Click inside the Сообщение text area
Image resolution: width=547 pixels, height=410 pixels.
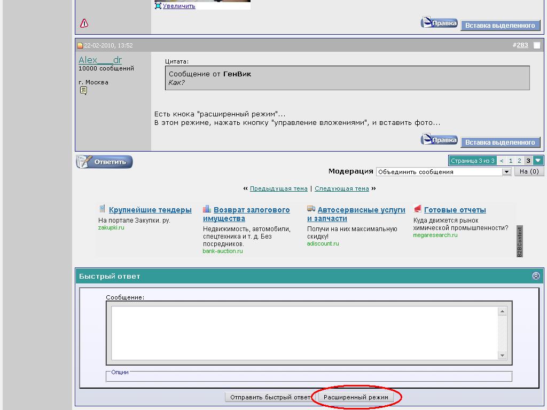tap(304, 333)
